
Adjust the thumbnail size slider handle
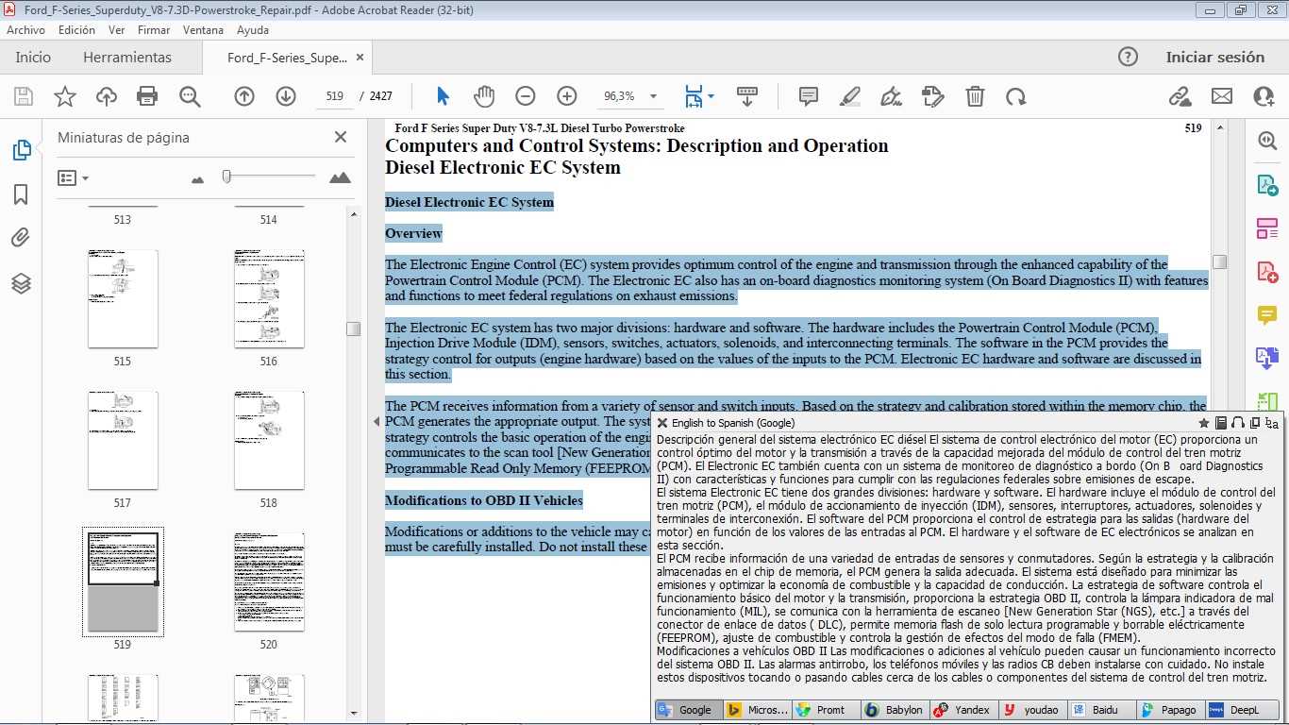(226, 177)
